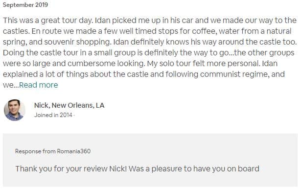Expand the review with Read more
This screenshot has height=190, width=301.
[38, 85]
